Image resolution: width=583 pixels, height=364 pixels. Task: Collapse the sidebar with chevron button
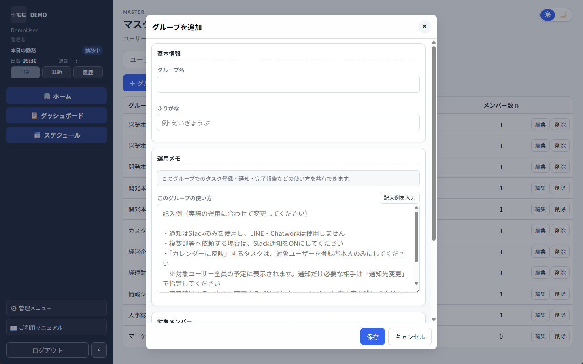99,350
